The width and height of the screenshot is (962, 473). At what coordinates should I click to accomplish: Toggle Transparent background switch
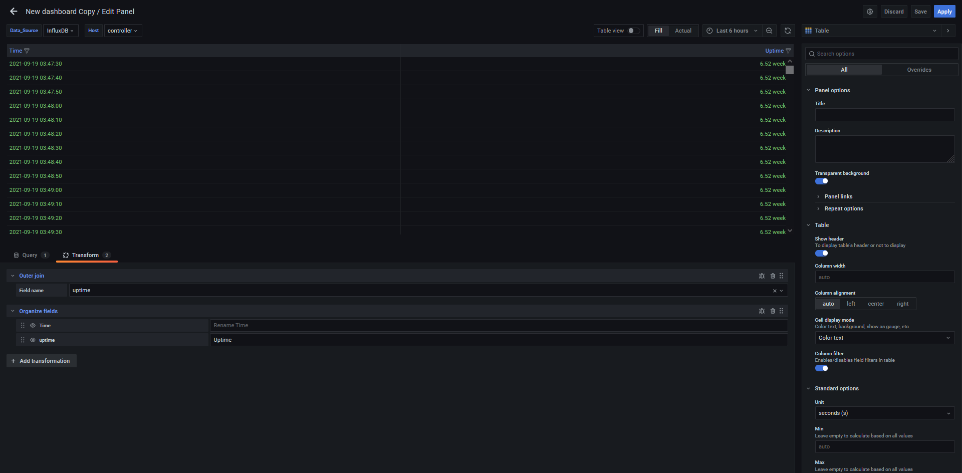[x=821, y=181]
